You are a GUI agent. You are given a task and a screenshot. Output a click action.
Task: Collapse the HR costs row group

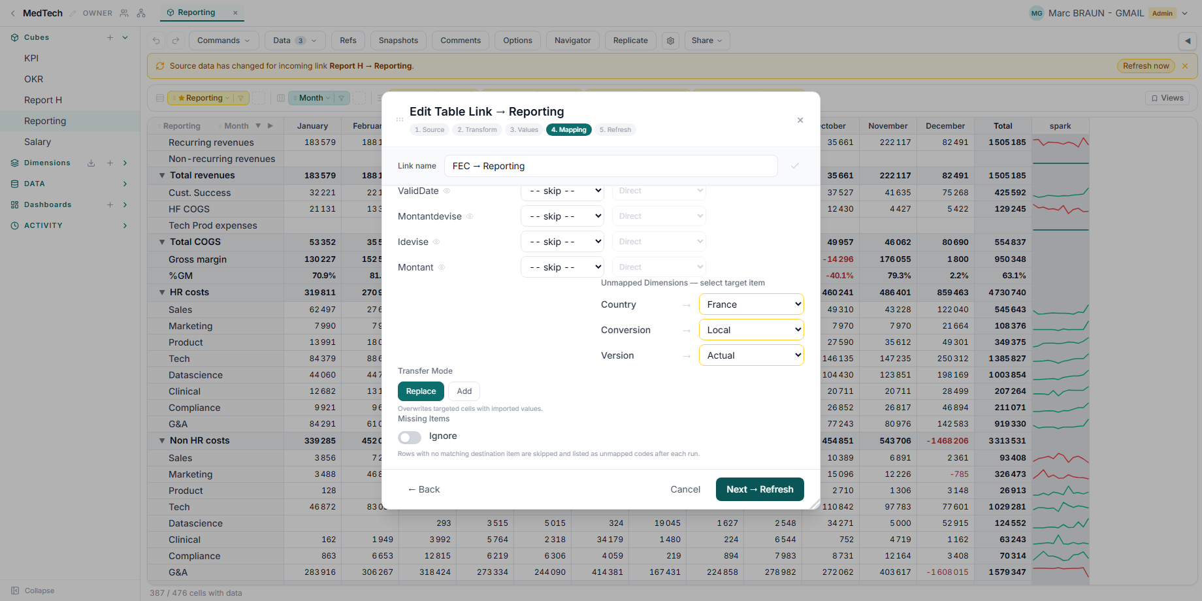(x=162, y=292)
